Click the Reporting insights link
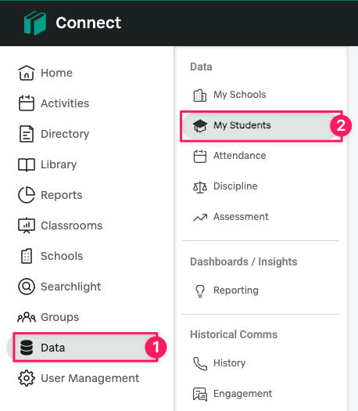358x411 pixels. pos(227,290)
